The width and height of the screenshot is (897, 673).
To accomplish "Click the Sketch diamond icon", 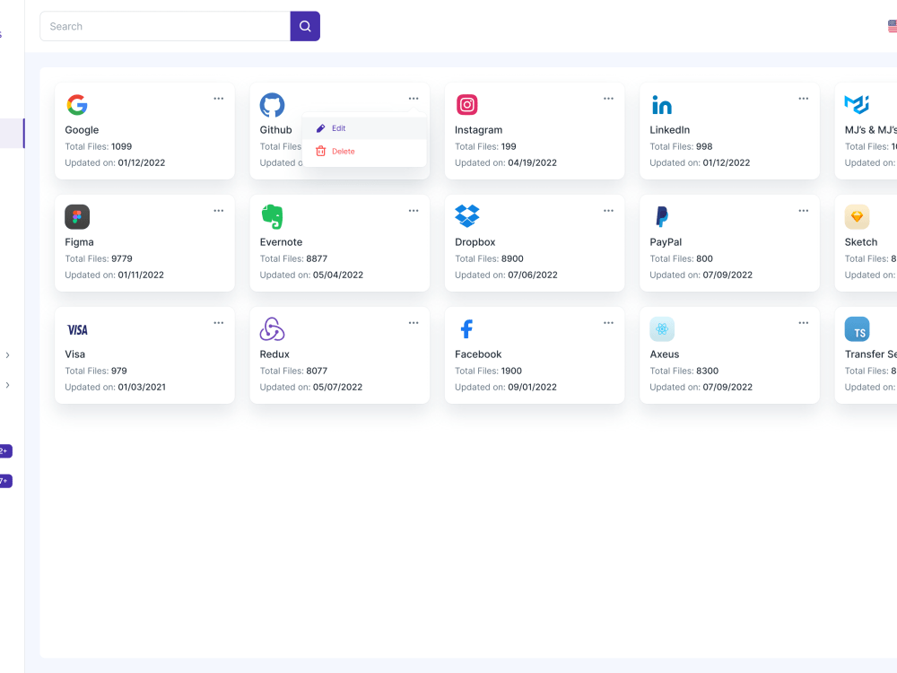I will (857, 217).
